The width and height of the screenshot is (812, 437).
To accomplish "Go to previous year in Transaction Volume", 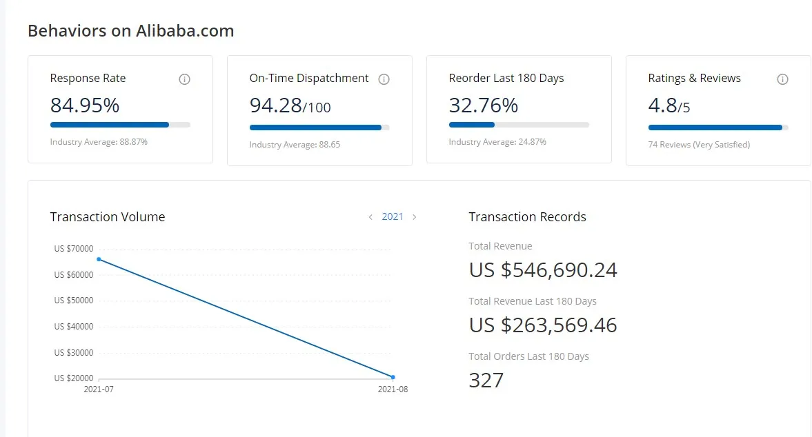I will (370, 217).
